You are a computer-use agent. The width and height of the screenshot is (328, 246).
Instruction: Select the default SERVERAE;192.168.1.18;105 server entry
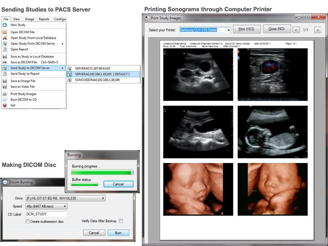click(103, 74)
